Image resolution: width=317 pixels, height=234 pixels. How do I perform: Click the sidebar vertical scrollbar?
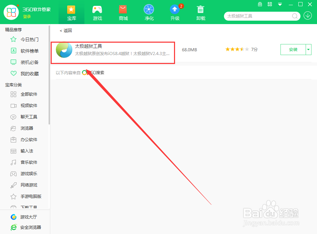pyautogui.click(x=49, y=75)
